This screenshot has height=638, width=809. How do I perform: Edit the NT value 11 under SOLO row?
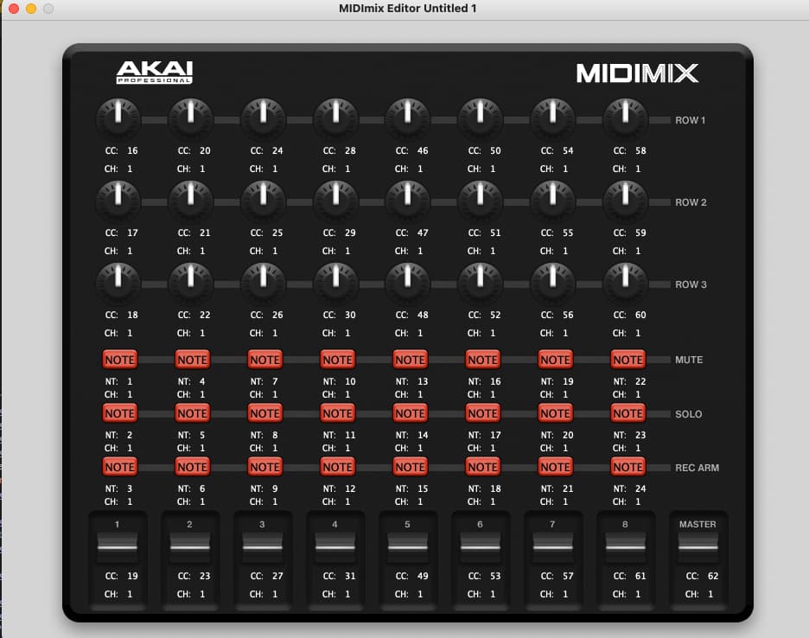point(350,435)
